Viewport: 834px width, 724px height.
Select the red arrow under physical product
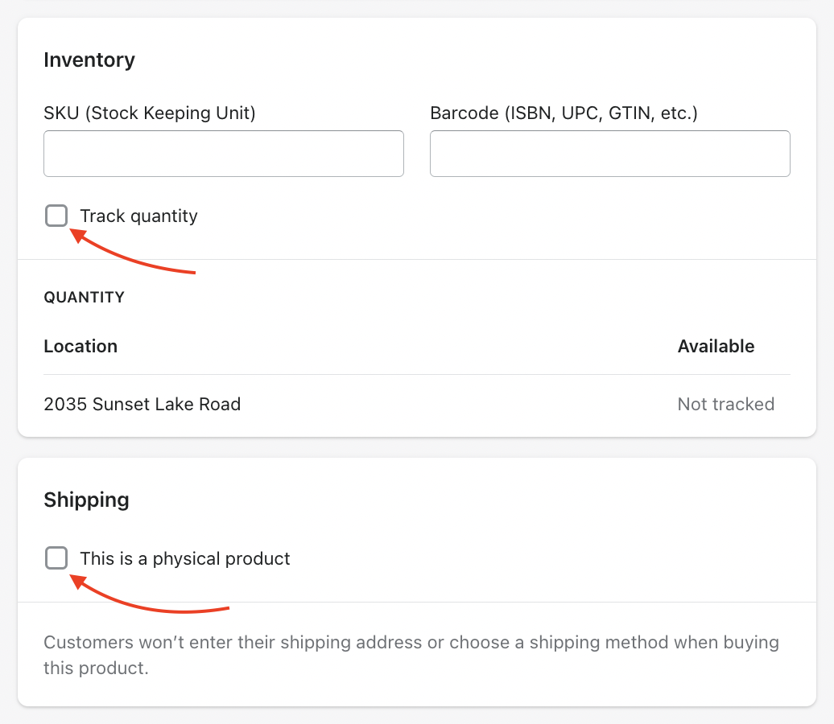[x=150, y=594]
